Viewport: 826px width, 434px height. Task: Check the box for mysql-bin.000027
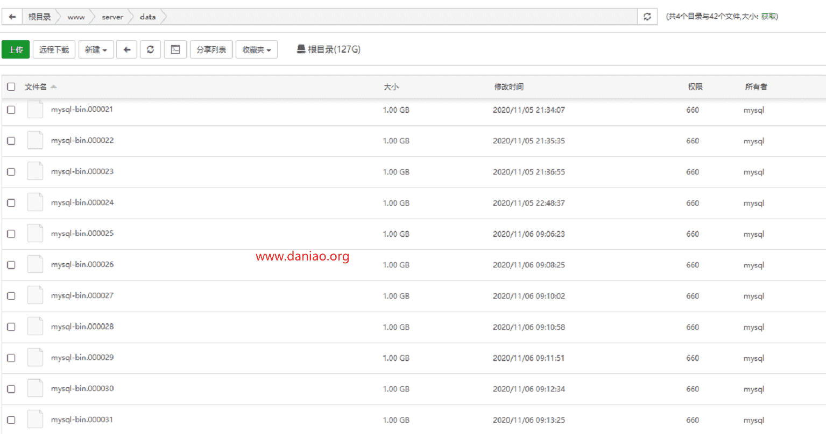11,296
